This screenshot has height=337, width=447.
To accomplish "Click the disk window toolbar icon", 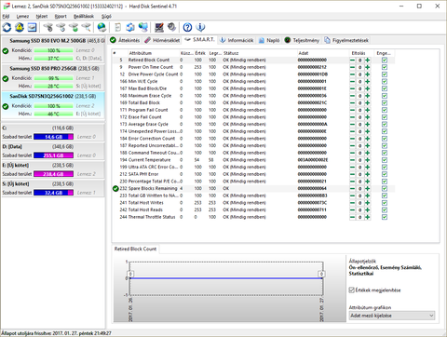I will click(x=32, y=27).
